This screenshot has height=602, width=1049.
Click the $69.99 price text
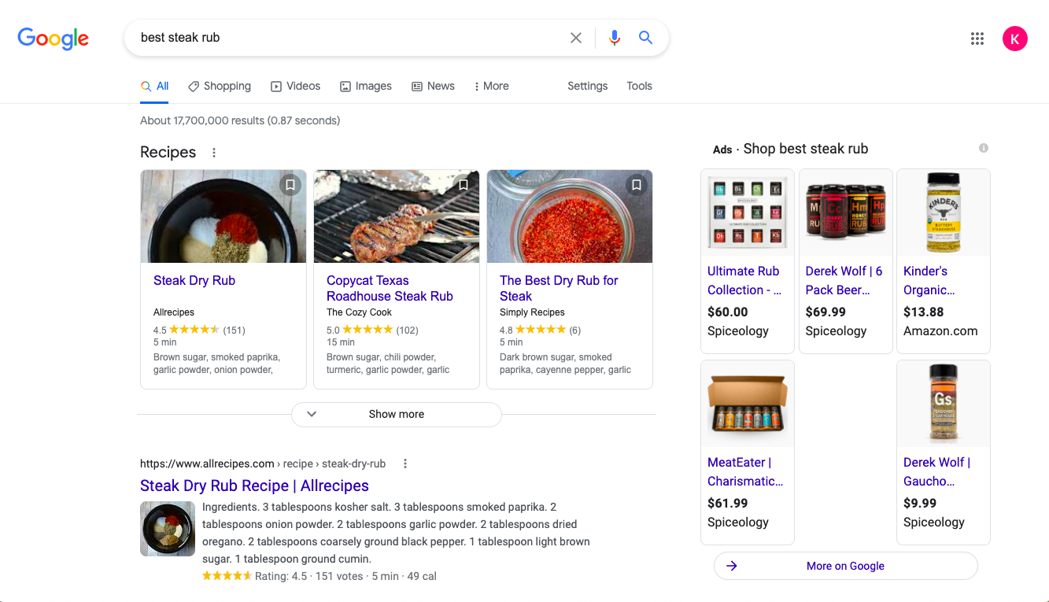point(826,312)
